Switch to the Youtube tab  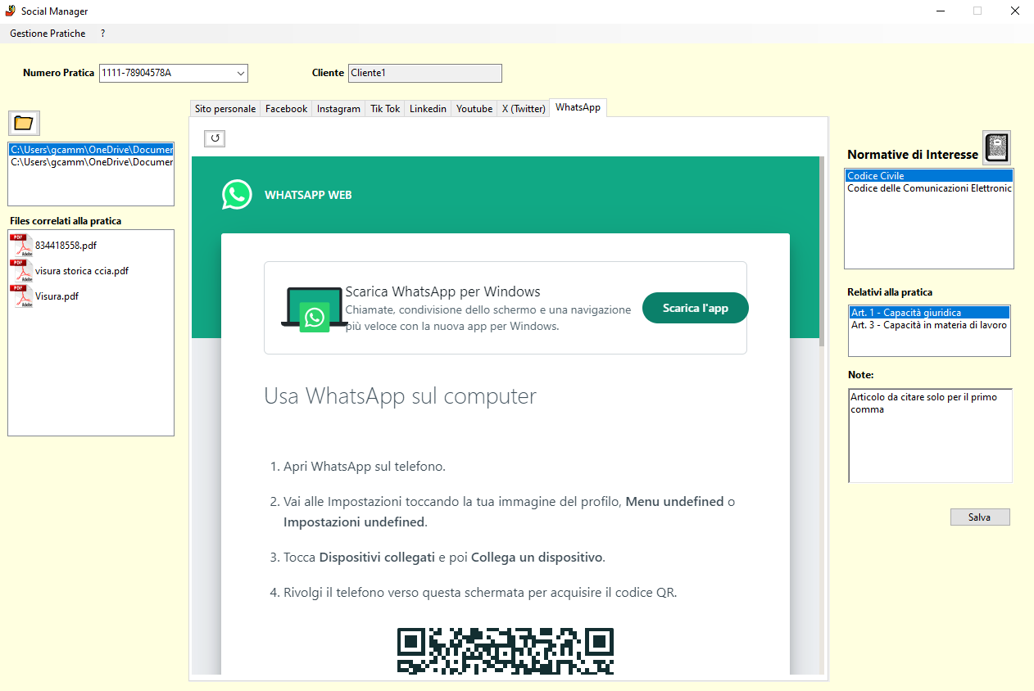pyautogui.click(x=474, y=109)
